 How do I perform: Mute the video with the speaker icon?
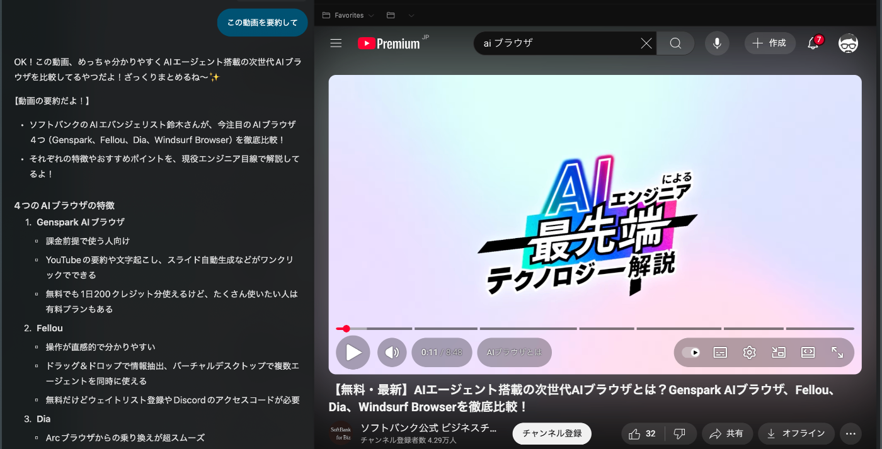pos(392,353)
